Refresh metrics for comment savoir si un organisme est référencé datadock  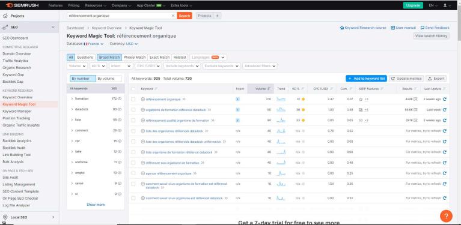445,198
